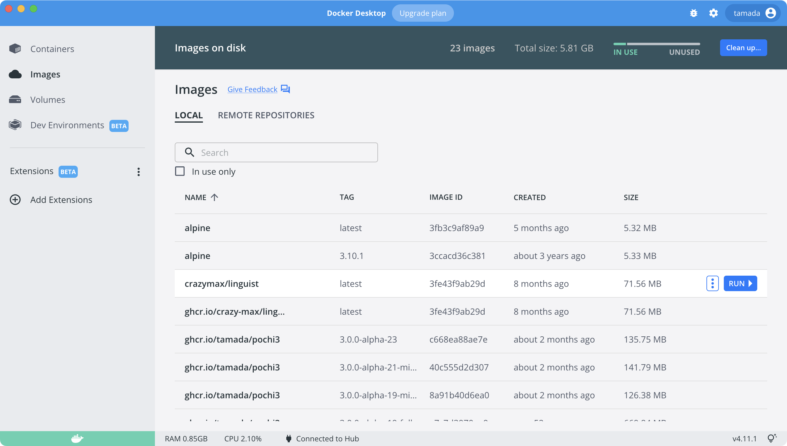787x446 pixels.
Task: Open Docker Desktop settings gear
Action: click(714, 13)
